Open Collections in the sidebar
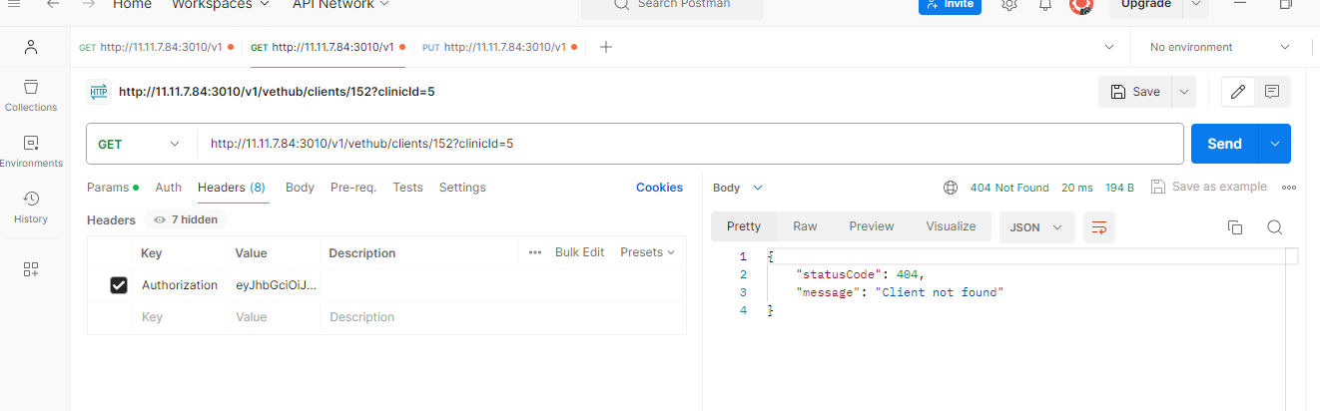This screenshot has height=411, width=1320. point(31,96)
